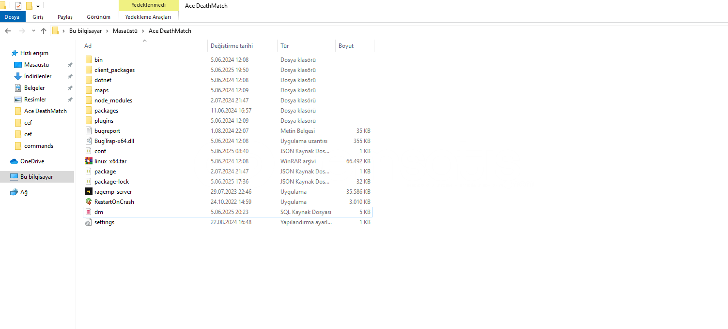Click the settings configuration file icon
The height and width of the screenshot is (329, 728).
[88, 222]
